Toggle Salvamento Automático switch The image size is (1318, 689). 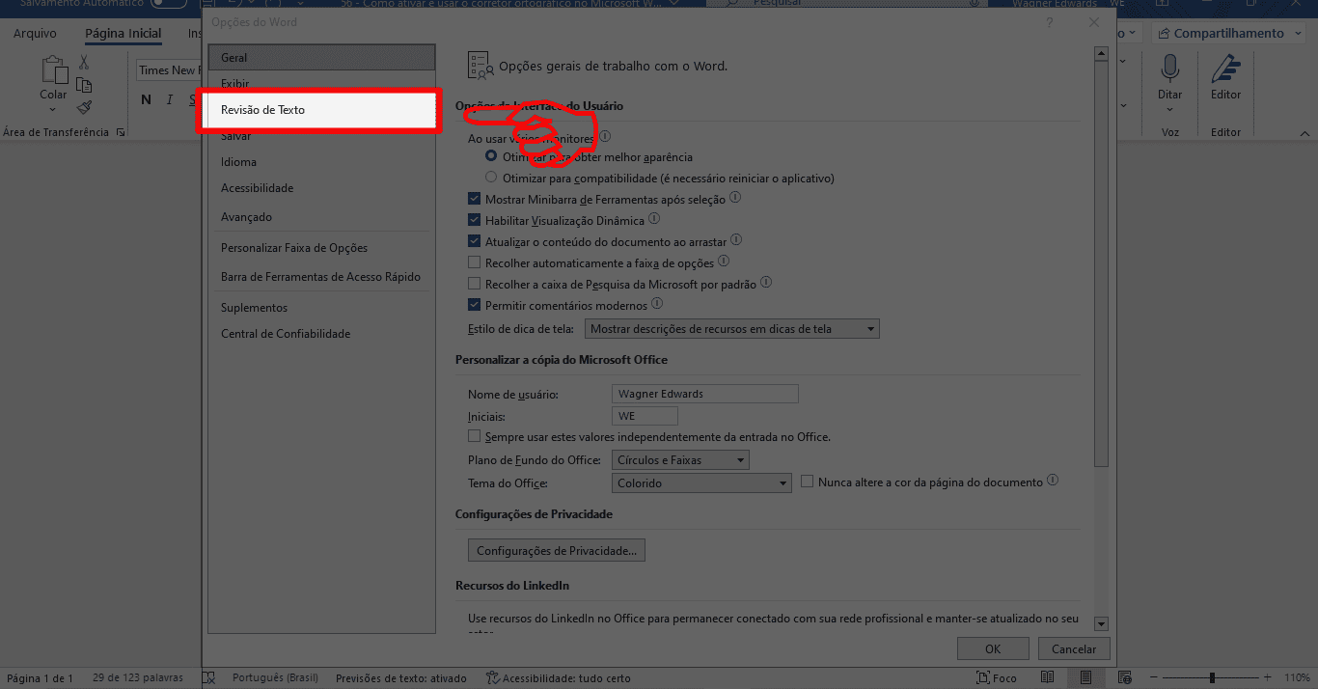[169, 4]
